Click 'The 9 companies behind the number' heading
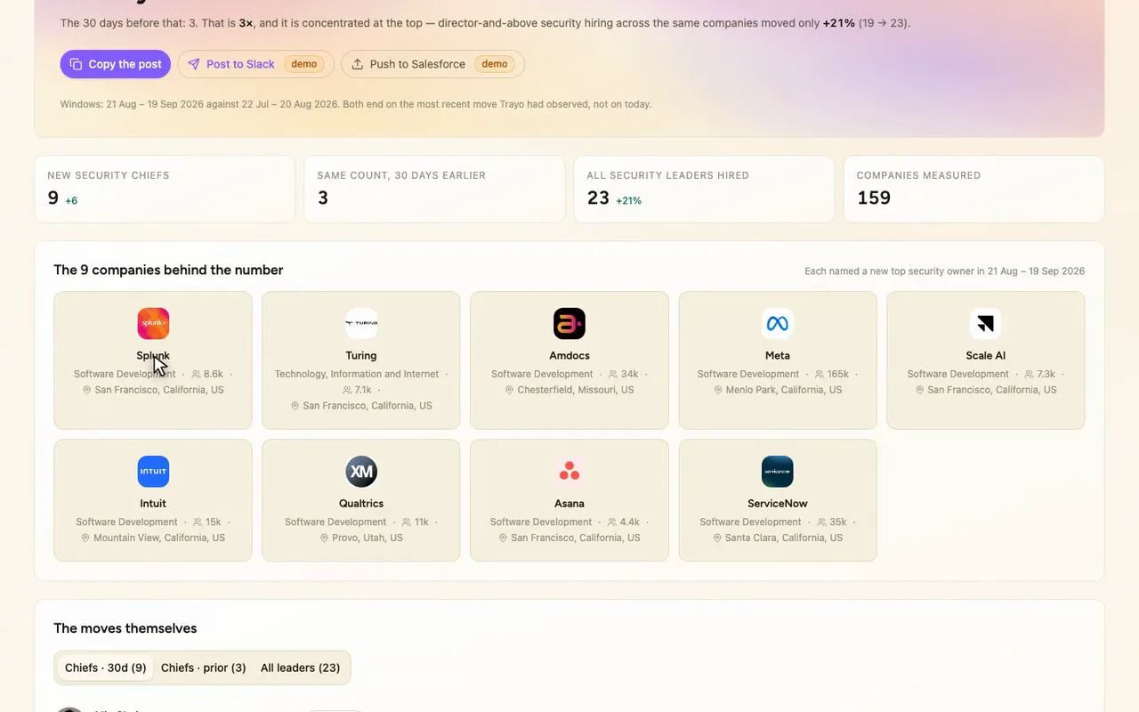 (x=168, y=270)
